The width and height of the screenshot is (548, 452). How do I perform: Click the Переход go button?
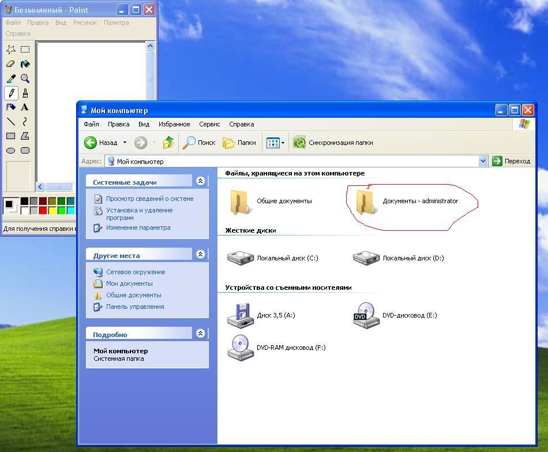pyautogui.click(x=511, y=161)
